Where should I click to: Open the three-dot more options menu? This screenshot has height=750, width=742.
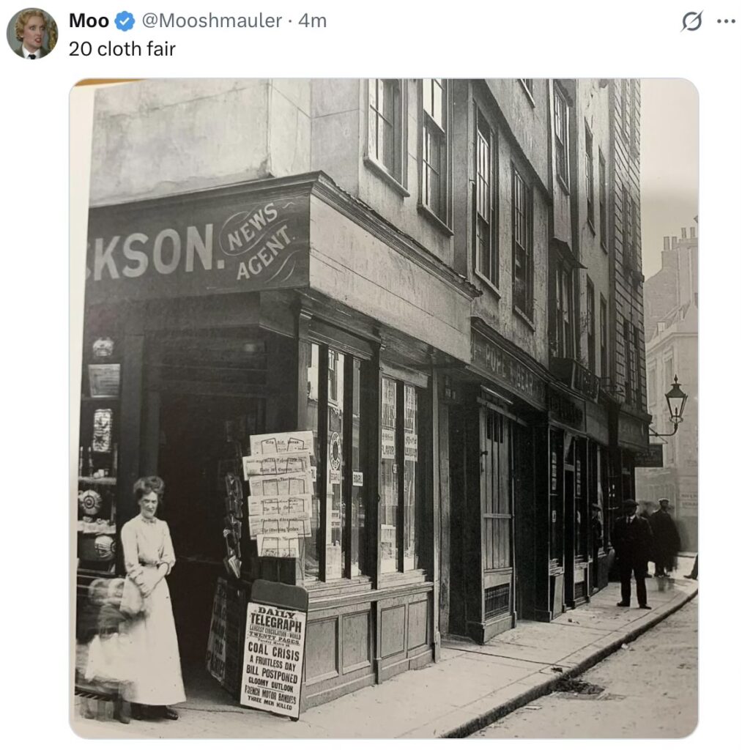point(726,21)
